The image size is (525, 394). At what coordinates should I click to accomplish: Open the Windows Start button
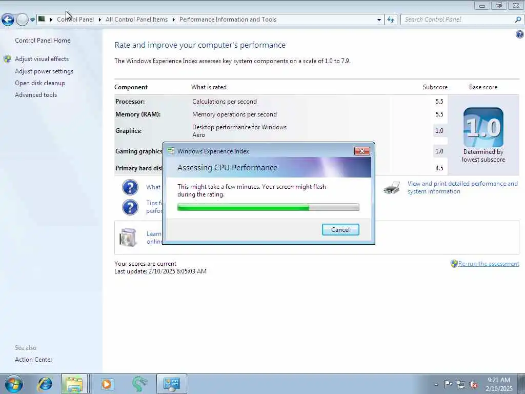tap(13, 384)
